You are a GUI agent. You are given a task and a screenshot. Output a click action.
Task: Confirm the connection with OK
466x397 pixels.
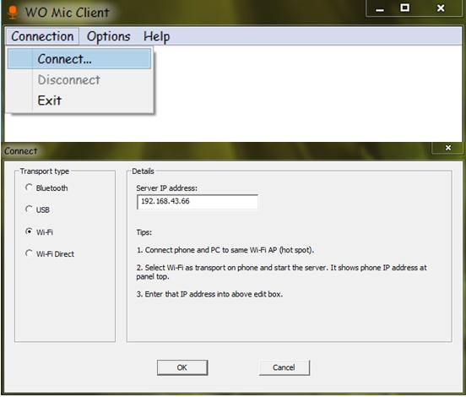[182, 367]
